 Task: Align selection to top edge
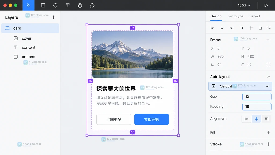(242, 28)
